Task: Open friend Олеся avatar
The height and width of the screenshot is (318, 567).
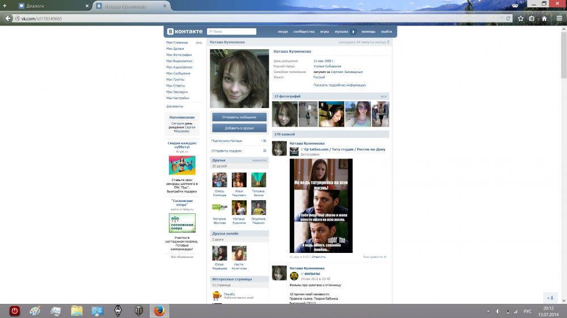Action: [x=219, y=180]
